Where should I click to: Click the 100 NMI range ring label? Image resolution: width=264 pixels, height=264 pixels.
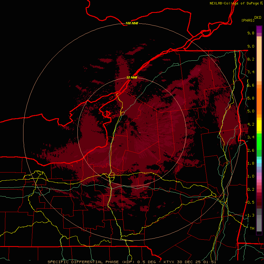click(132, 23)
